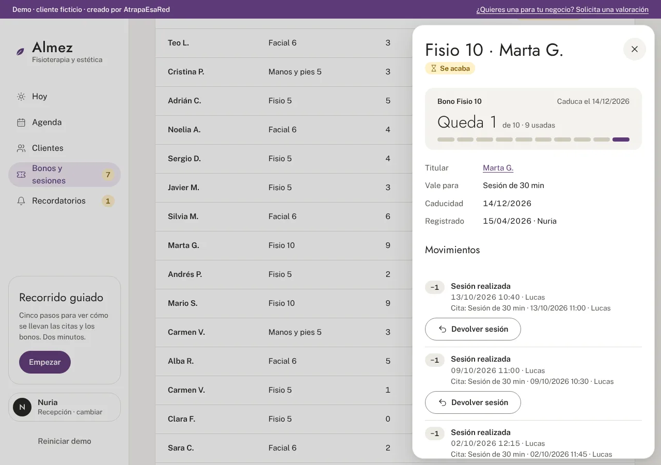Start the guided tour with Empezar
This screenshot has height=465, width=661.
(x=45, y=362)
